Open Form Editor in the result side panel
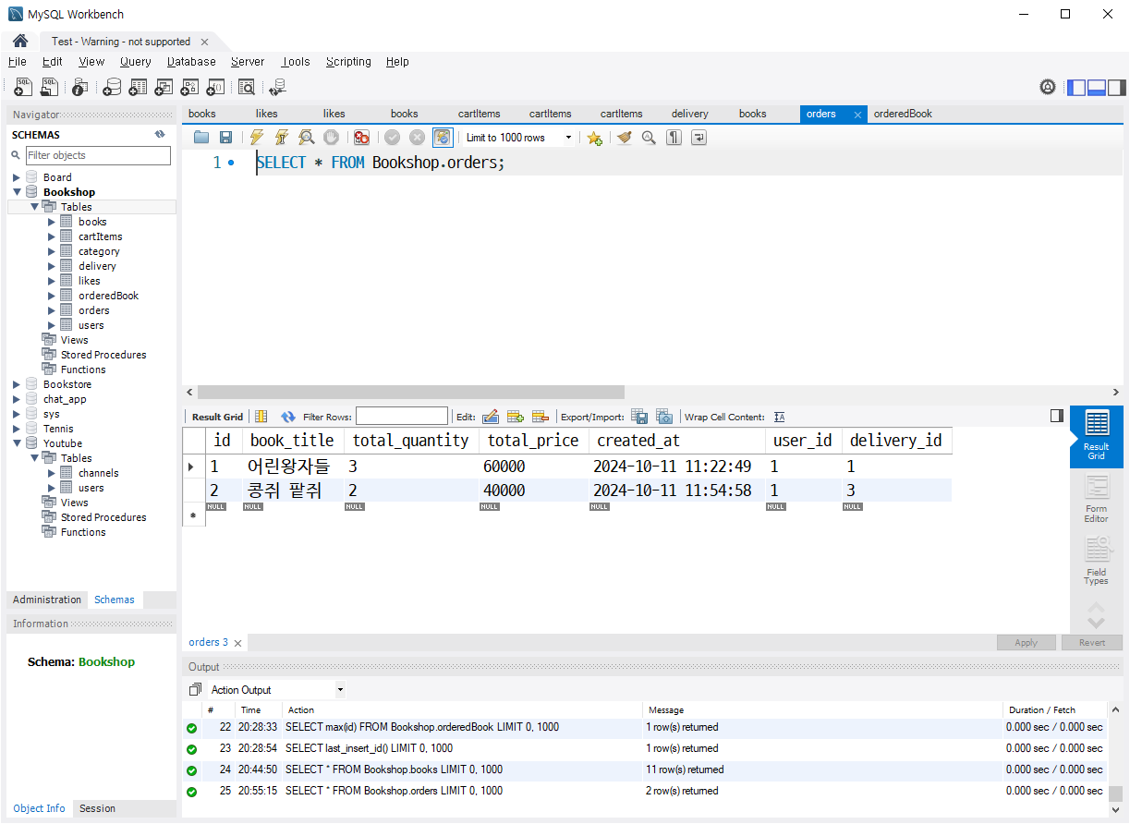The width and height of the screenshot is (1130, 824). 1096,500
